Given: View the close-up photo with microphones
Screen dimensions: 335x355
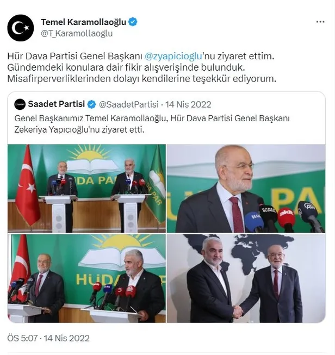Looking at the screenshot, I should [x=246, y=188].
